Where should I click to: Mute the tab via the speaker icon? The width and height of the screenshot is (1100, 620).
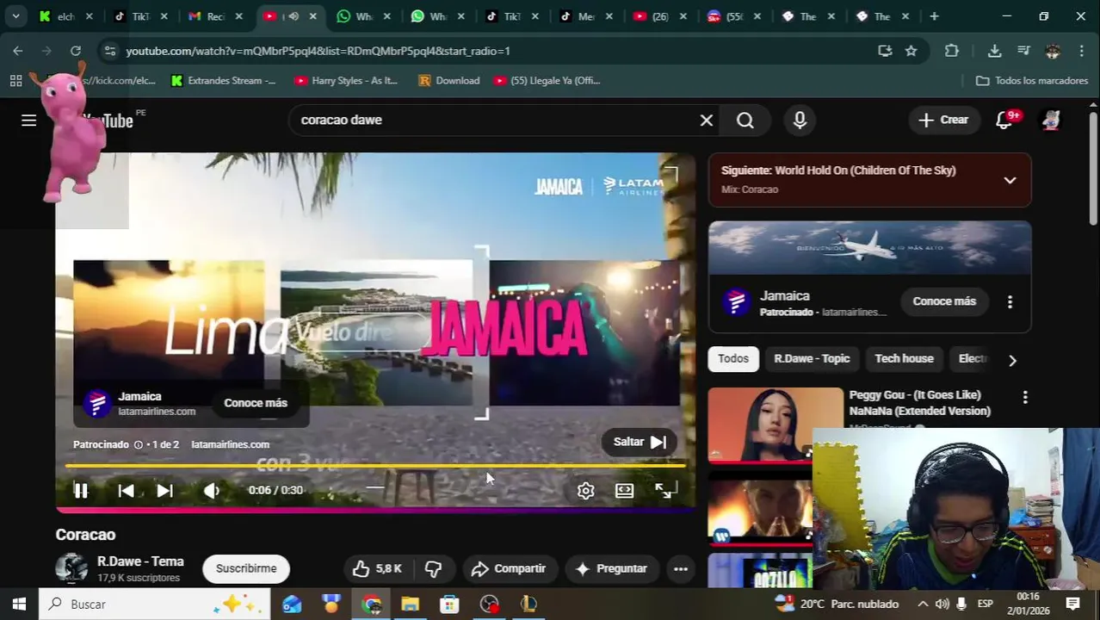[x=294, y=16]
